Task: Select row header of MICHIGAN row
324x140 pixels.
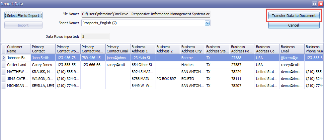Action: tap(4, 86)
